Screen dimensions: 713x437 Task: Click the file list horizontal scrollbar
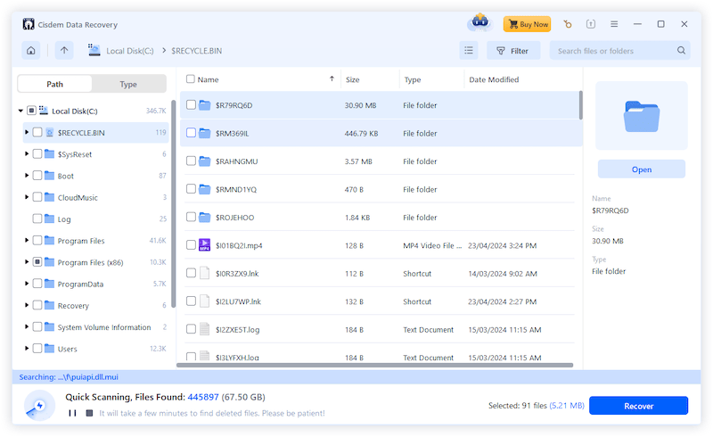(x=374, y=365)
